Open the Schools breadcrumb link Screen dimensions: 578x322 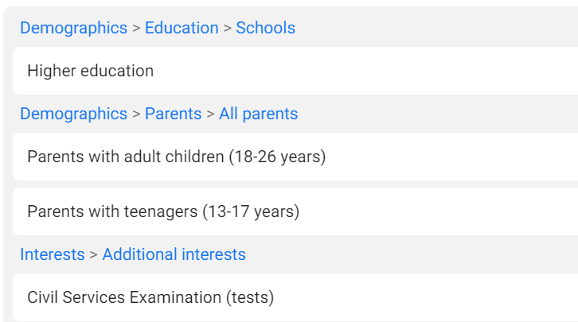coord(265,28)
